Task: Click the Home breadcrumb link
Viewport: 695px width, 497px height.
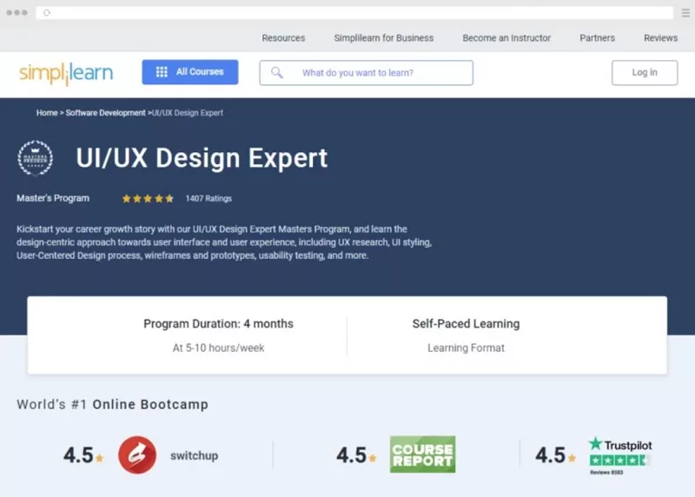Action: click(47, 113)
